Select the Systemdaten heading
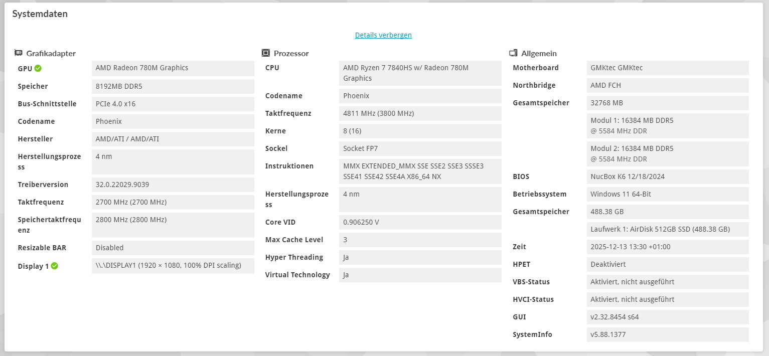769x356 pixels. pyautogui.click(x=40, y=14)
